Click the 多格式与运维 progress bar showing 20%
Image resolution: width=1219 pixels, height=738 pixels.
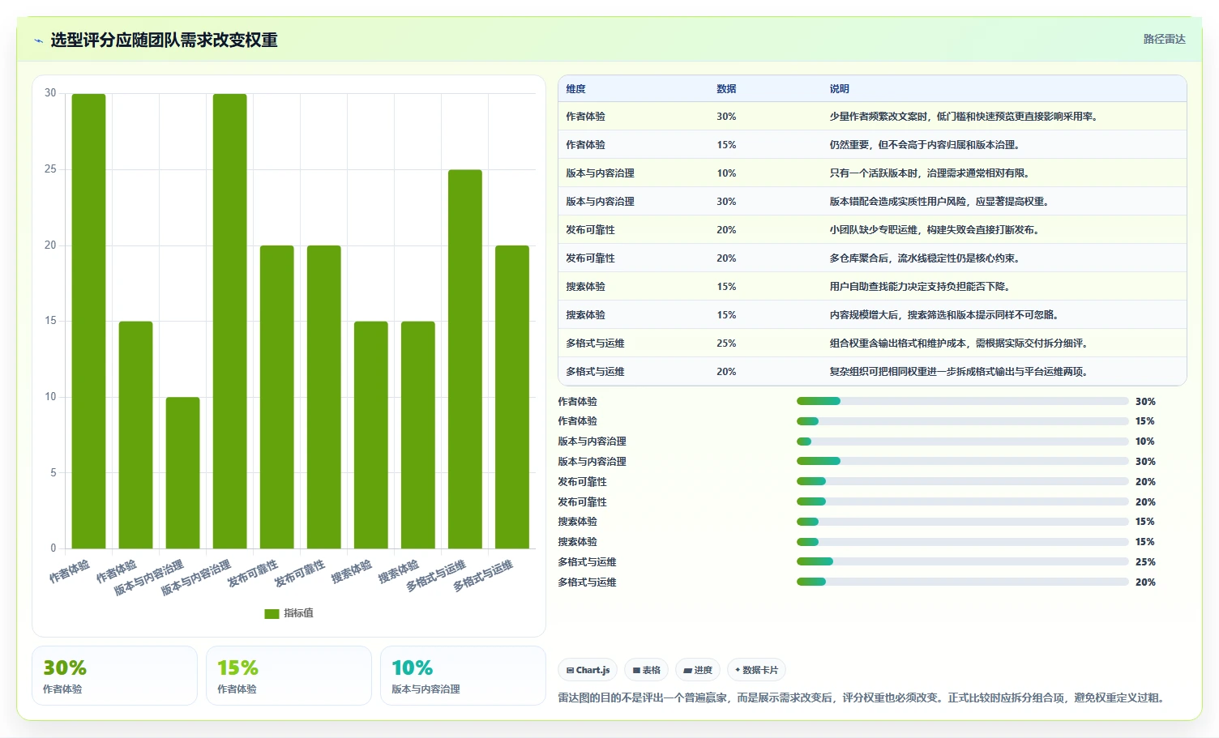(x=962, y=582)
